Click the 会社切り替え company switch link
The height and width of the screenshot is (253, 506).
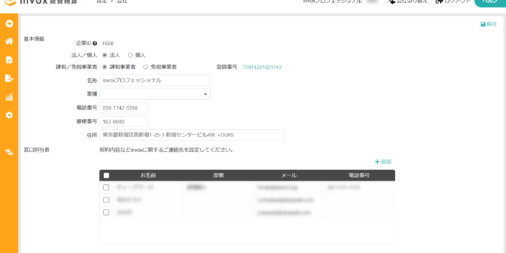[408, 1]
